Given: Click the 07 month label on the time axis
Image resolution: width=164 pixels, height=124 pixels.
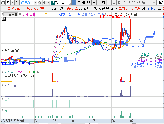Looking at the screenshot, I should [132, 121].
